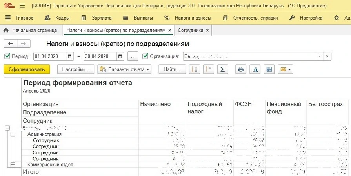Expand the Коммерческий отдел group
The width and height of the screenshot is (351, 176).
(13, 165)
